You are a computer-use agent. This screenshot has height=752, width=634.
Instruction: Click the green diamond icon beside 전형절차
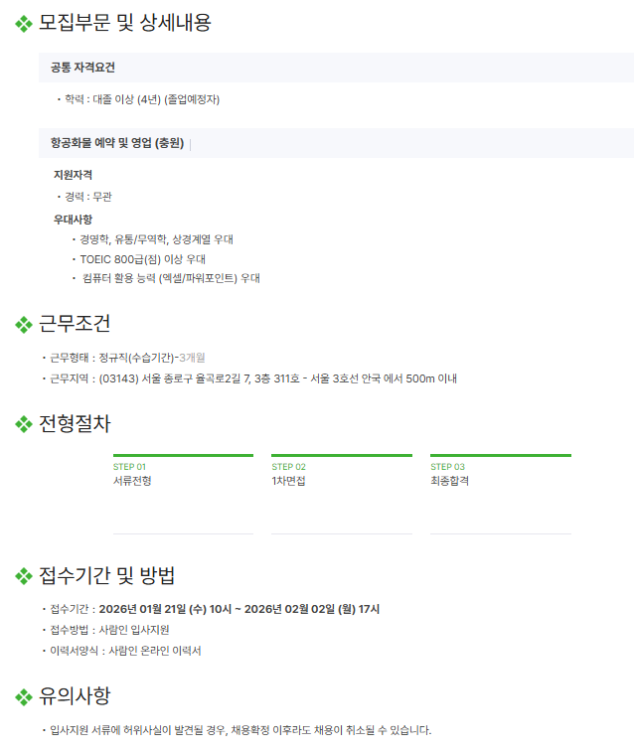pyautogui.click(x=24, y=424)
